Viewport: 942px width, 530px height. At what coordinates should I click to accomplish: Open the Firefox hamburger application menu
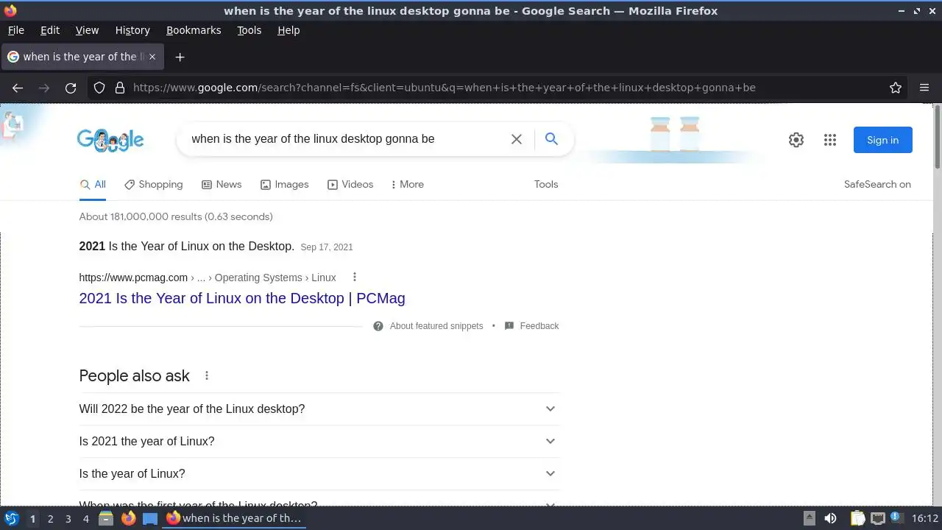(x=924, y=88)
